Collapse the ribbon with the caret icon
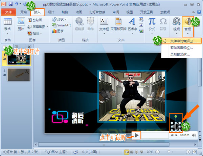This screenshot has height=156, width=203. (x=193, y=12)
